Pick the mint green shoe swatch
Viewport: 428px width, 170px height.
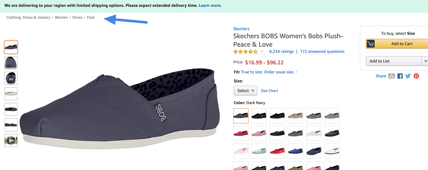click(259, 151)
